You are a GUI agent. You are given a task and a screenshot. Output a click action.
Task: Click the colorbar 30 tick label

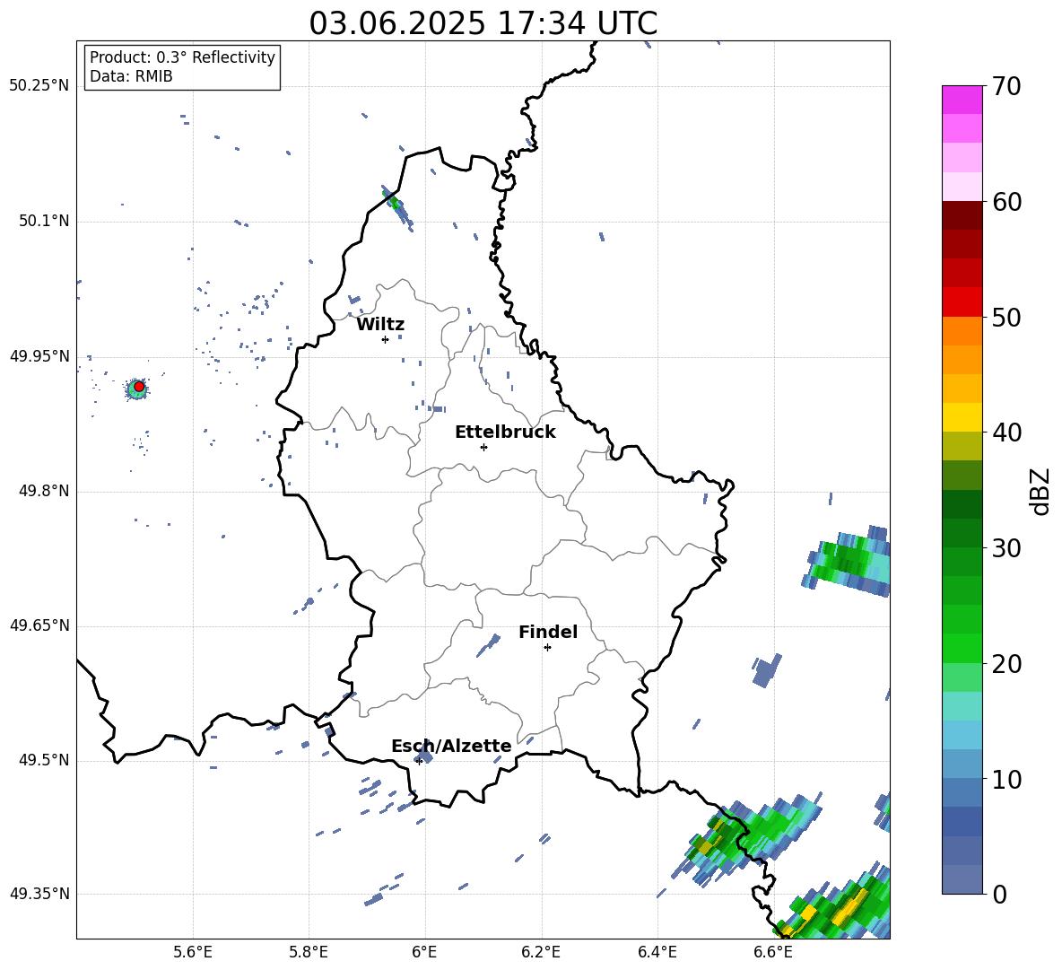coord(1006,548)
